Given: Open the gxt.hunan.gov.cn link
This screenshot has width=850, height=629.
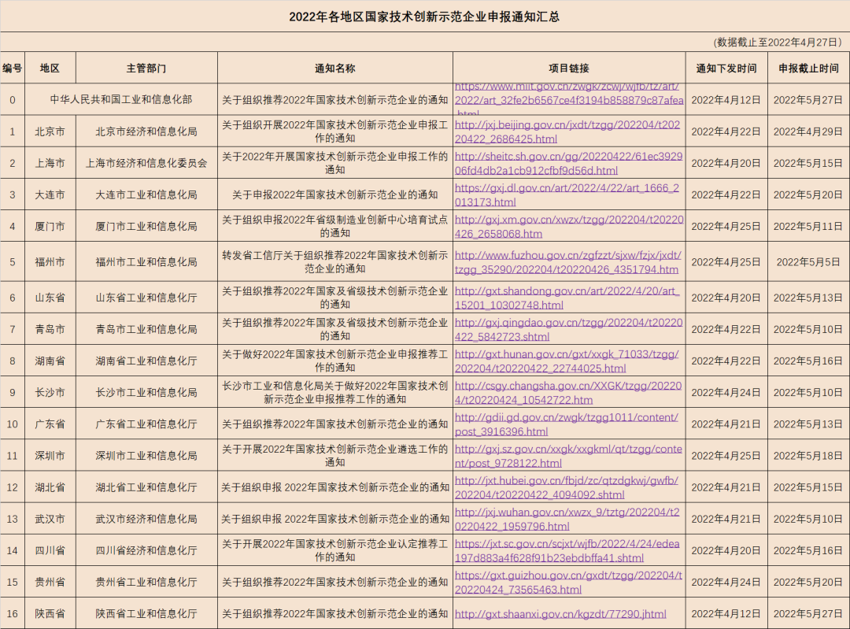Looking at the screenshot, I should [x=567, y=361].
